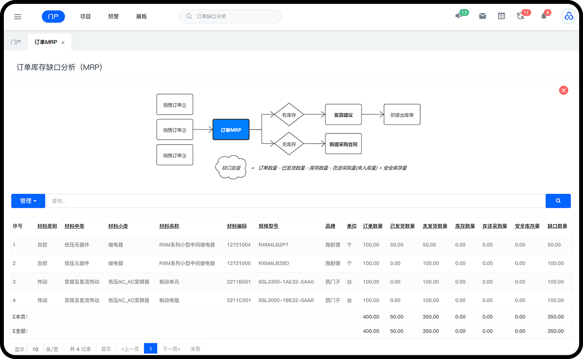Open the notification bell icon
The image size is (583, 359).
(543, 16)
